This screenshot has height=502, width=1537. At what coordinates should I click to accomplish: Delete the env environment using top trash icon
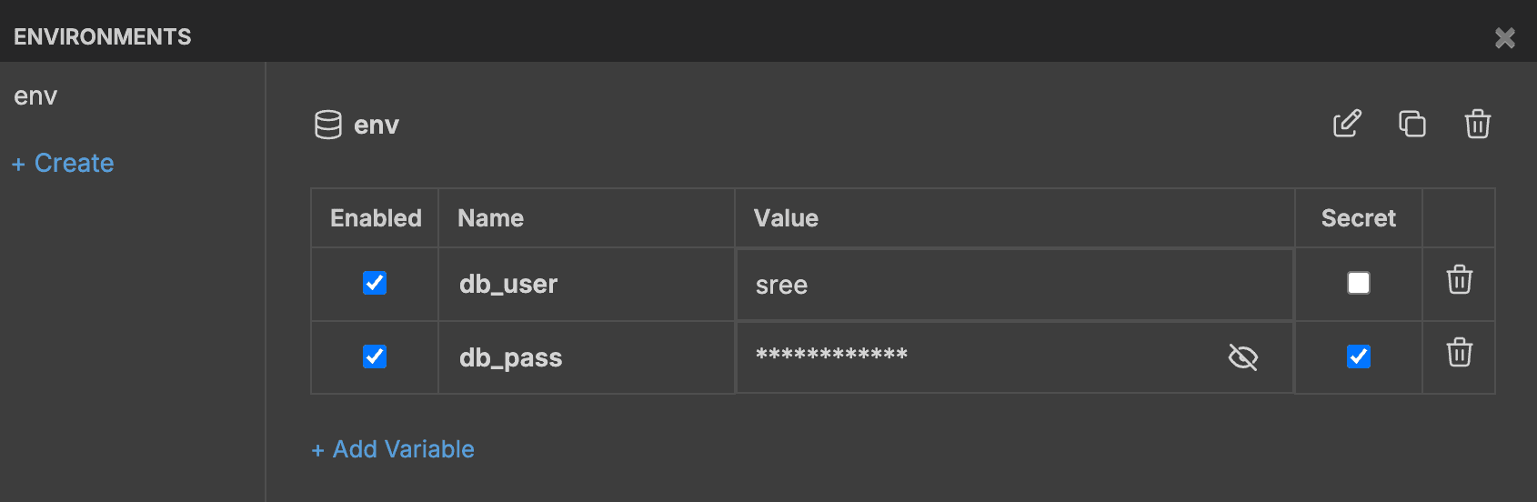[x=1478, y=124]
